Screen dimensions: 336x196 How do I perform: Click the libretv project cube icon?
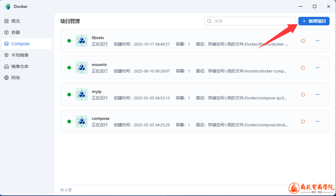(x=81, y=41)
